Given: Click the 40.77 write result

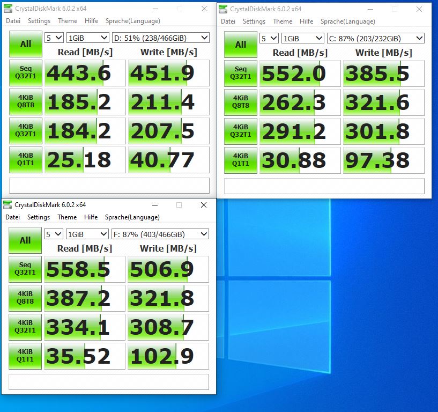Looking at the screenshot, I should coord(169,160).
